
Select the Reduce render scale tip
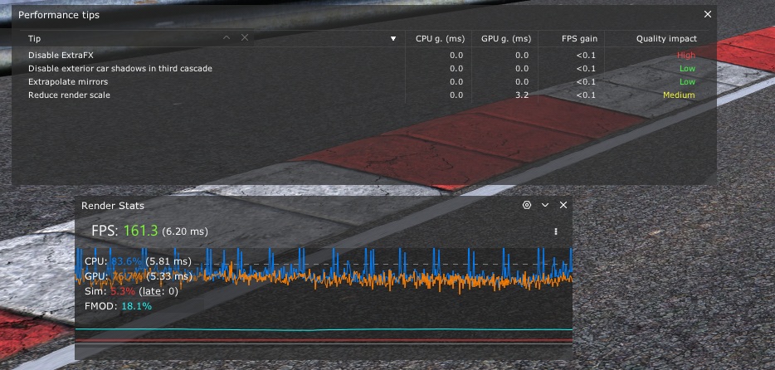pos(69,95)
